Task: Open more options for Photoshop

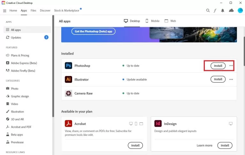Action: point(231,66)
